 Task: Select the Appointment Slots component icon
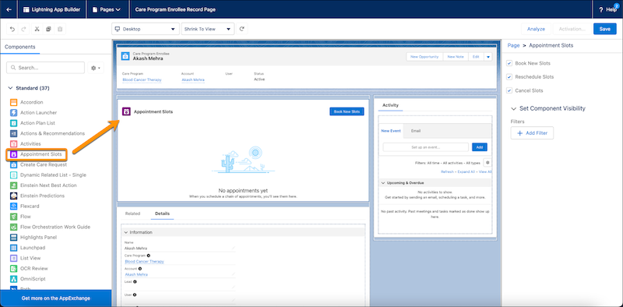tap(13, 154)
